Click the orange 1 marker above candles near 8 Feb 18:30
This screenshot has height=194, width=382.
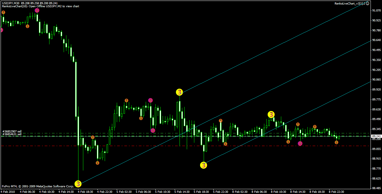click(x=315, y=127)
